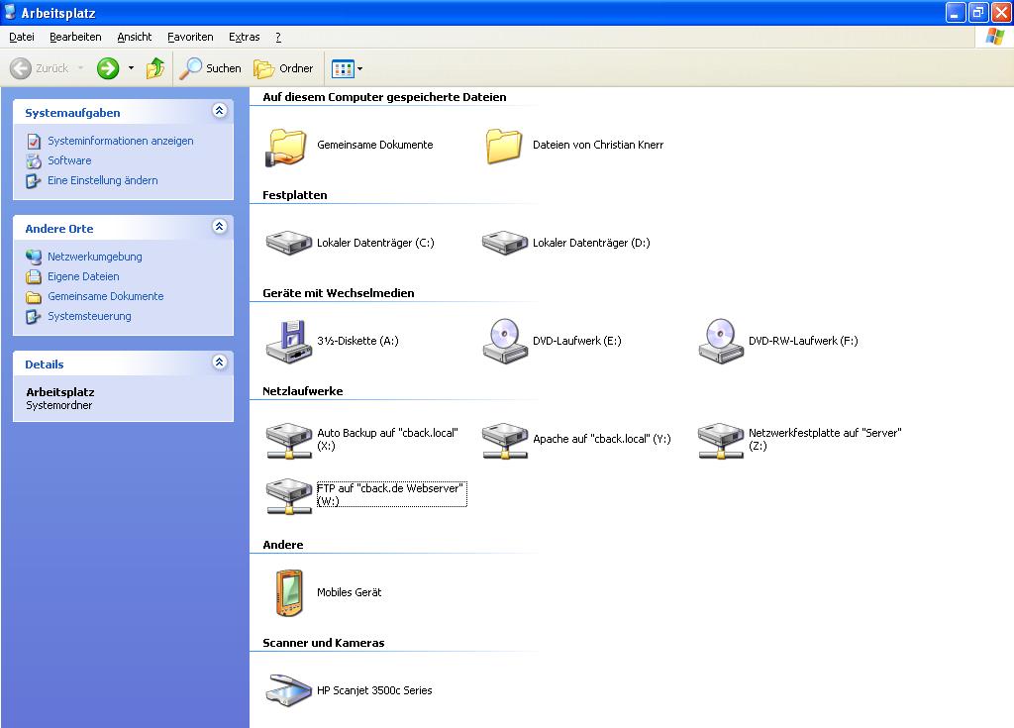Click the Systeminformationen anzeigen link
The height and width of the screenshot is (728, 1014).
click(120, 141)
